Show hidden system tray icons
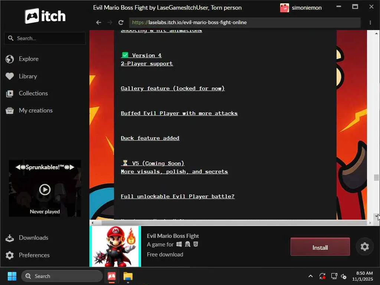380x285 pixels. click(x=311, y=276)
